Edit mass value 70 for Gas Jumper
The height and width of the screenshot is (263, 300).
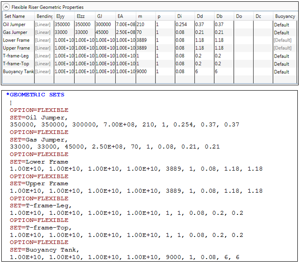point(146,32)
